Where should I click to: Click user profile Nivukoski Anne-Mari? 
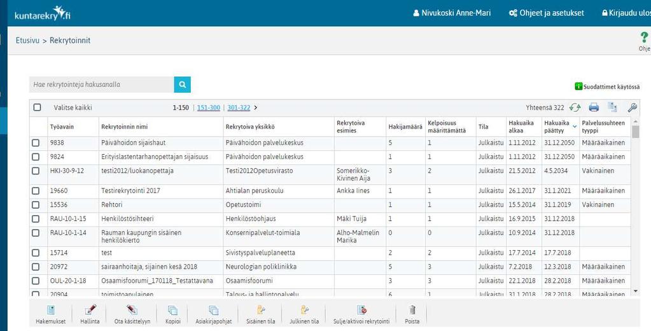(x=452, y=13)
